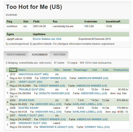Sort by Volt record column

point(94,70)
